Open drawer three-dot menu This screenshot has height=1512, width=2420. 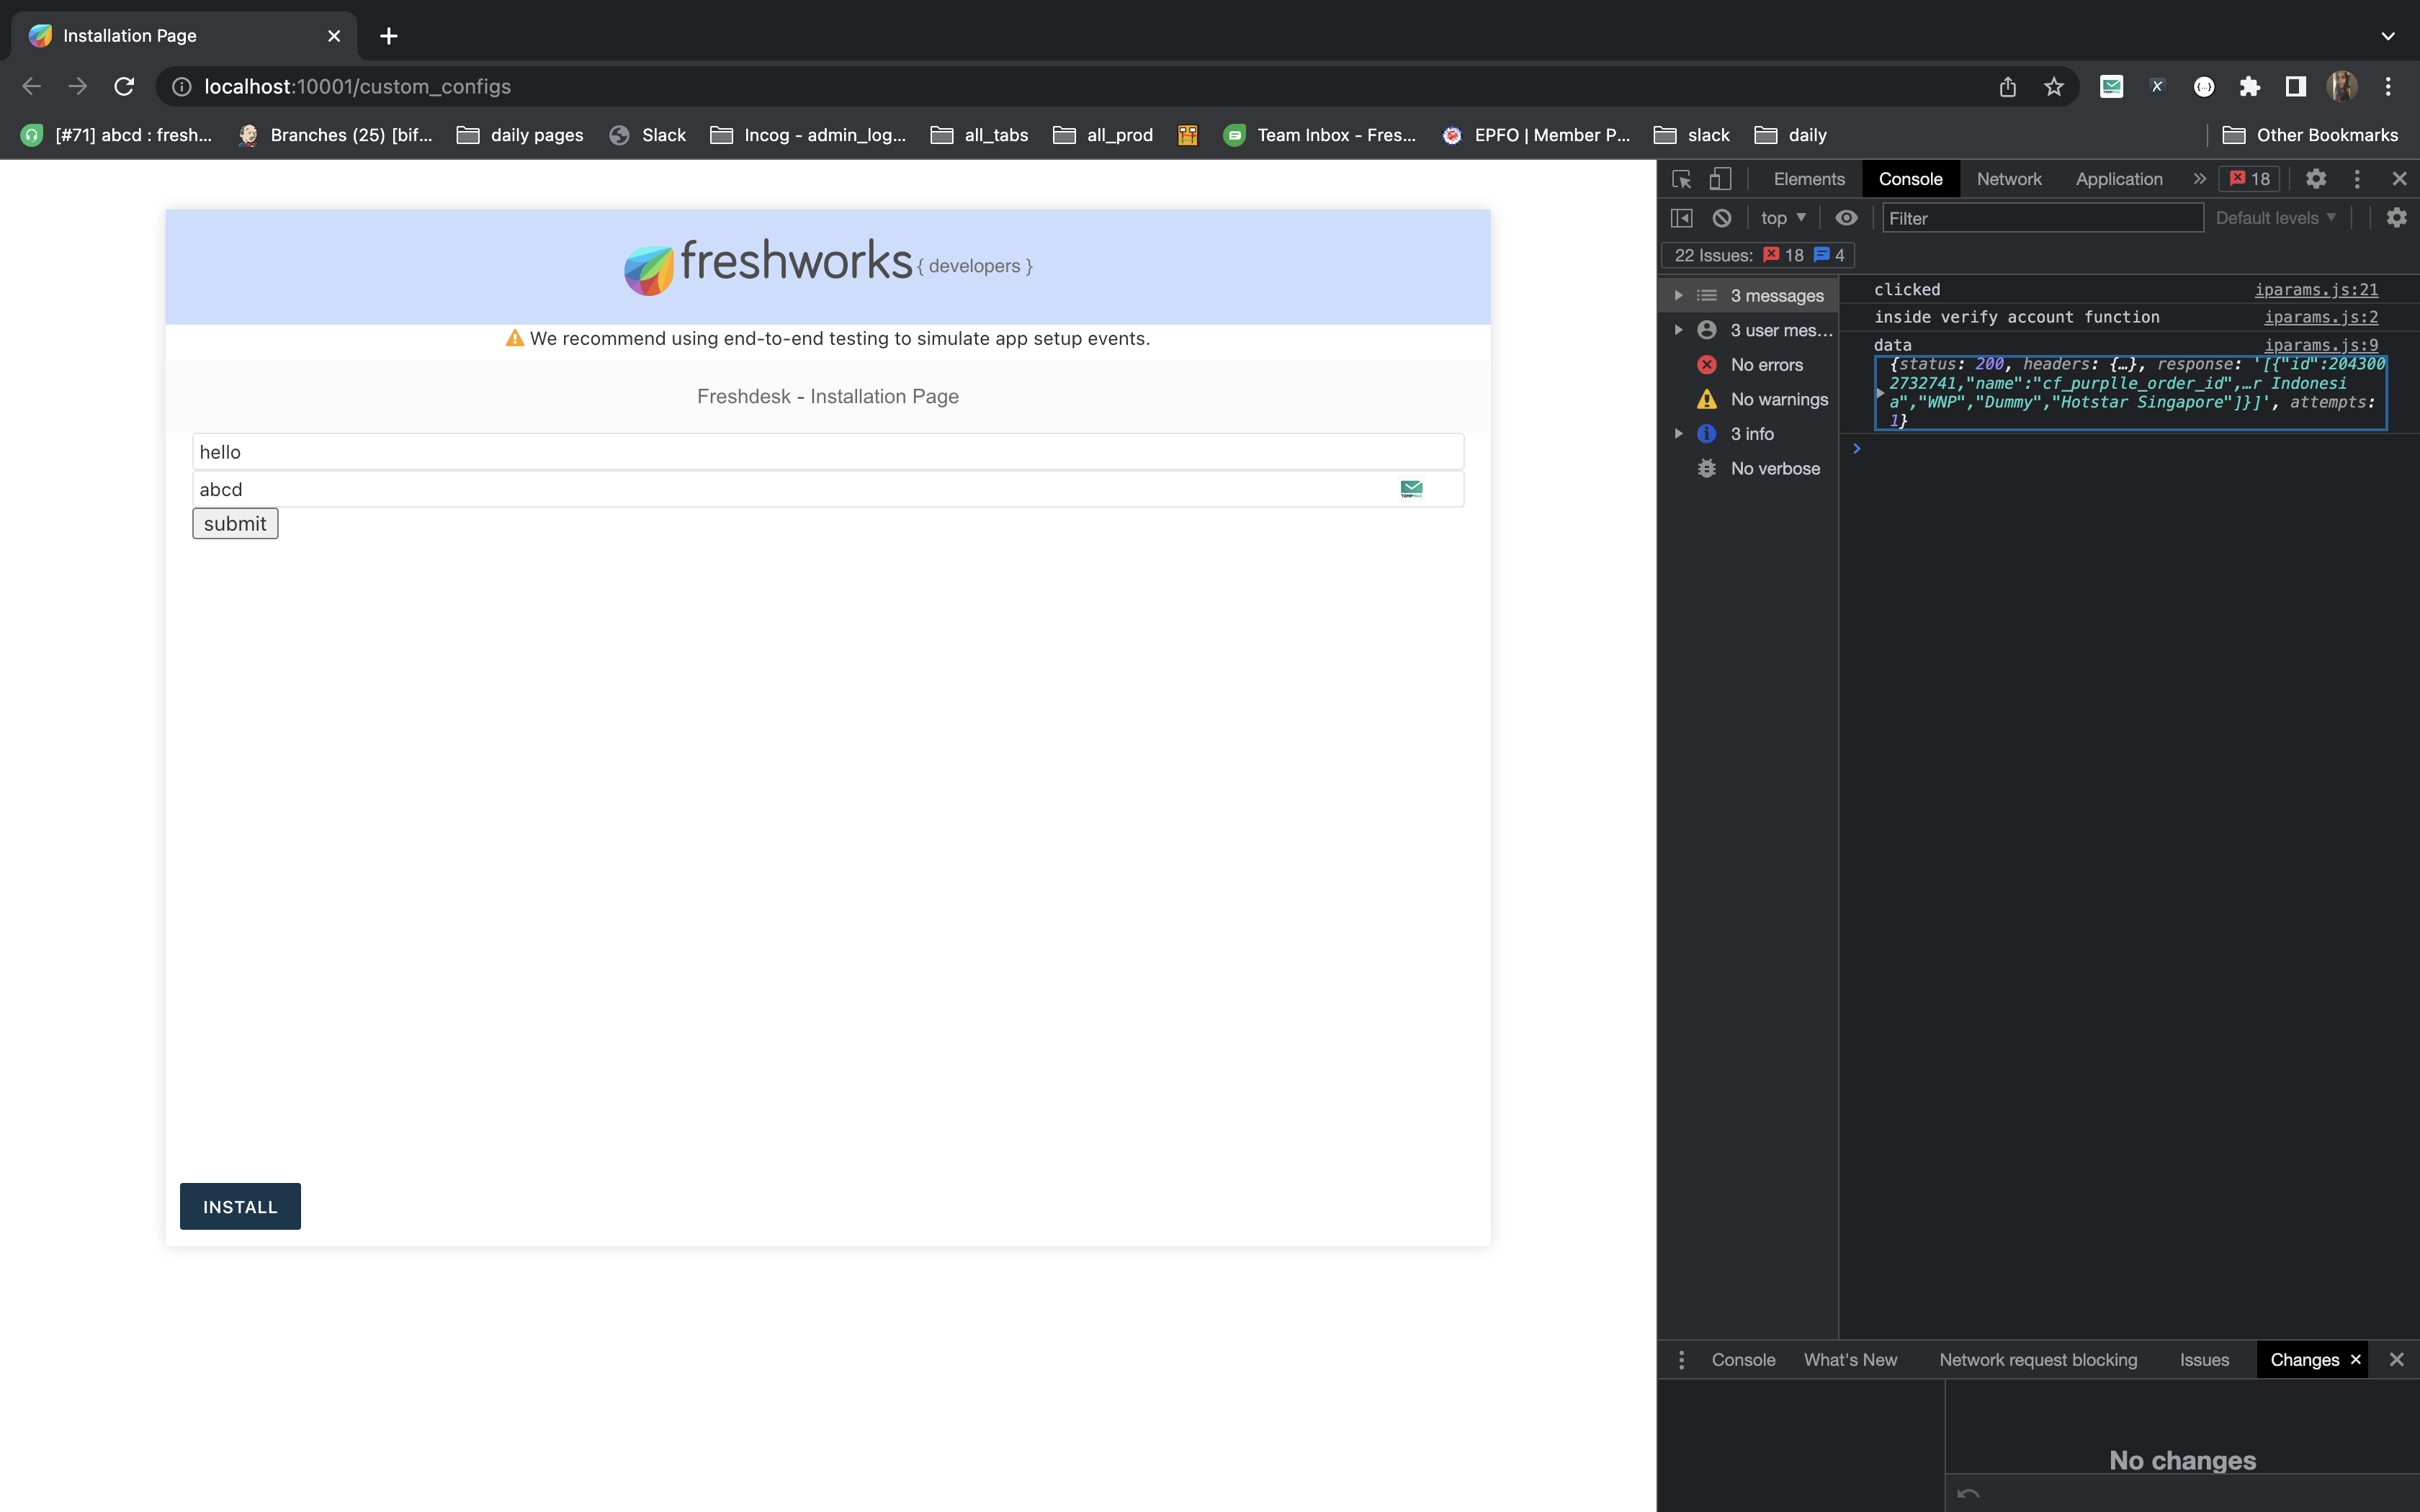tap(1681, 1360)
